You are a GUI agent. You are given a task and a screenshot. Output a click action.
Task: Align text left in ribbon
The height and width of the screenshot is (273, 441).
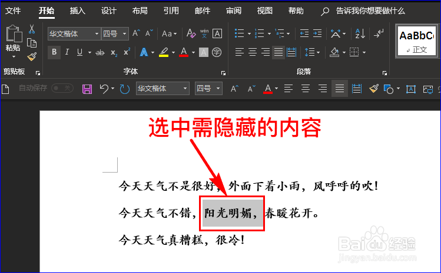point(240,52)
